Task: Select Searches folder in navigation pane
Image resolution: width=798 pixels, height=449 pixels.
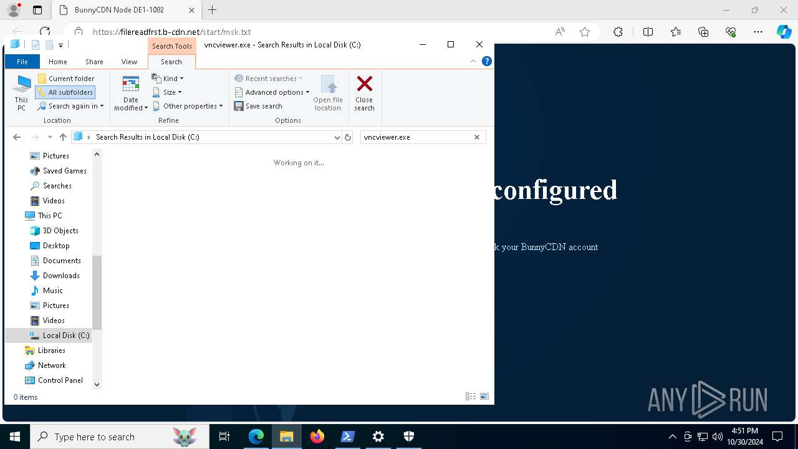Action: (x=50, y=186)
